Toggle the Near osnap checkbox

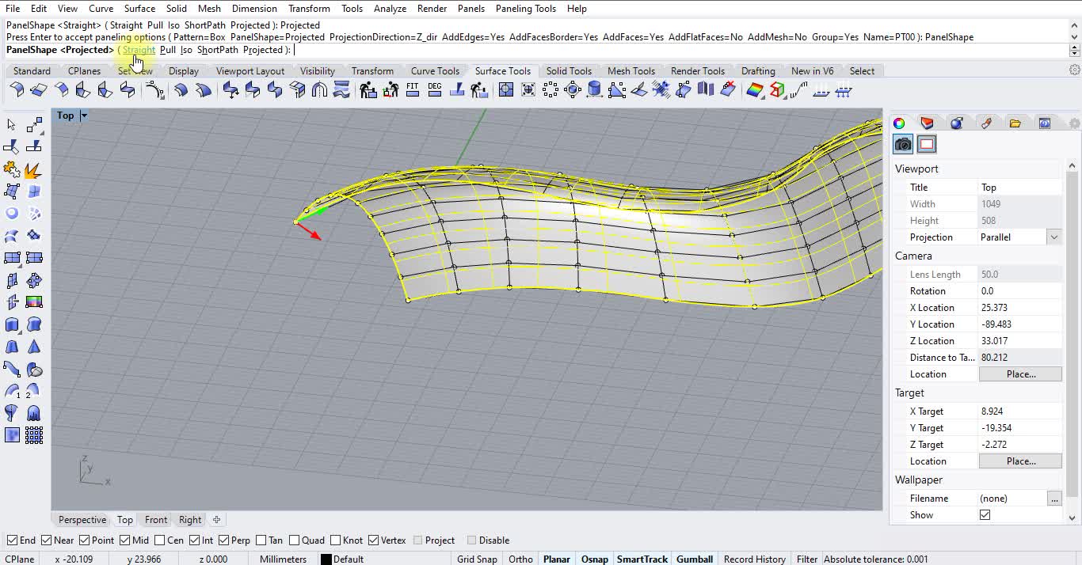click(47, 540)
